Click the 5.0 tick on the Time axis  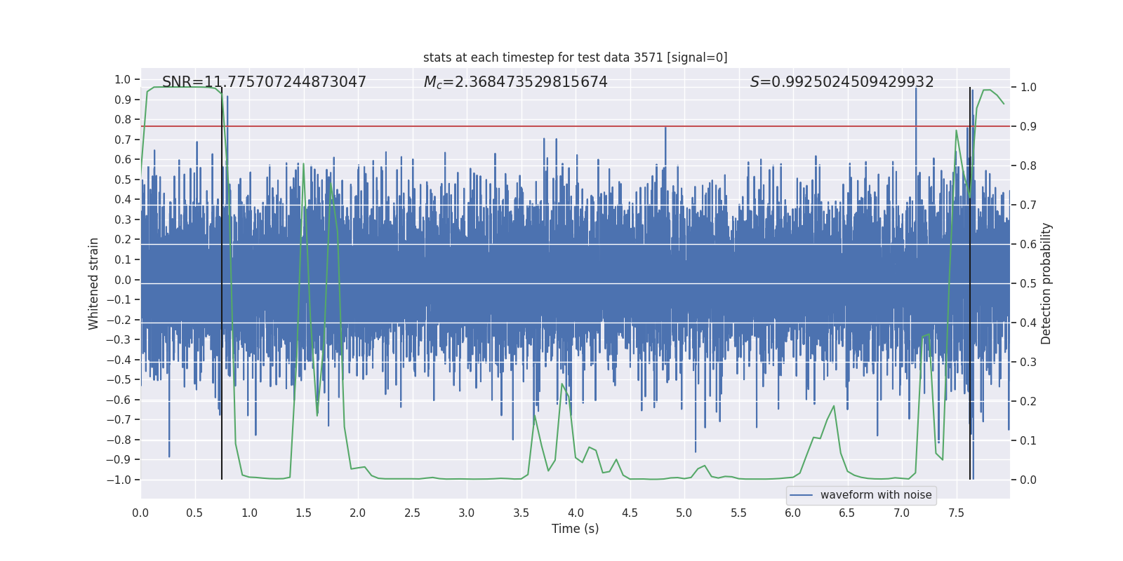pyautogui.click(x=684, y=513)
